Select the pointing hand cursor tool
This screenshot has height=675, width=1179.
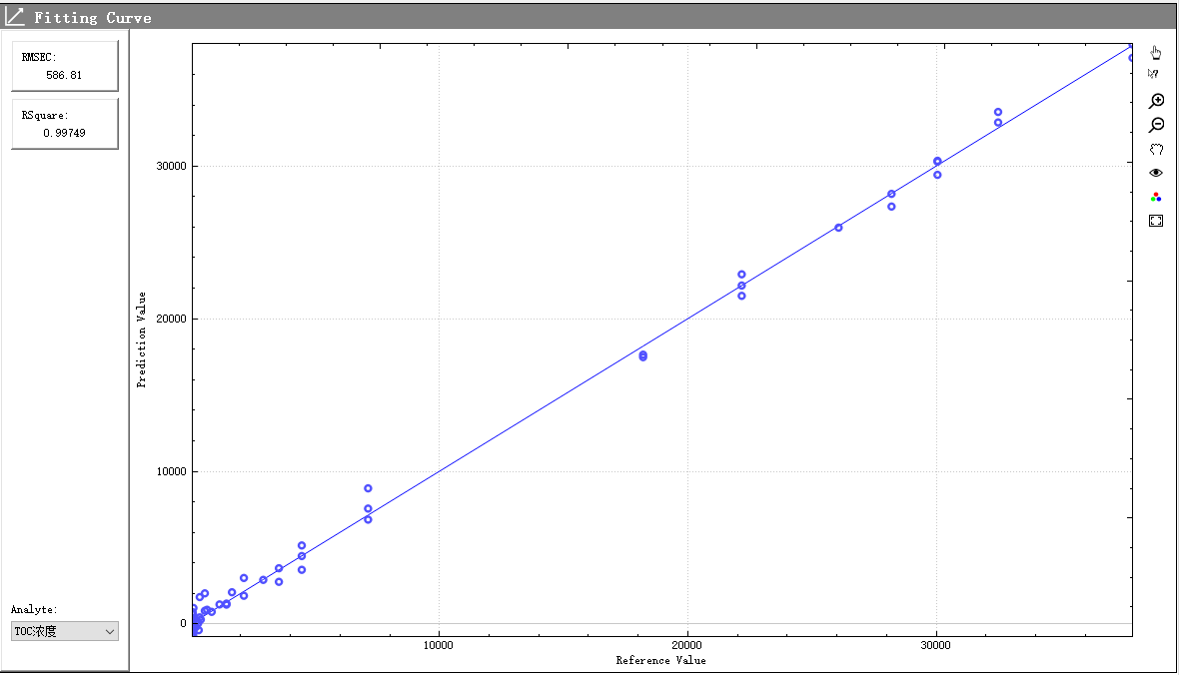(1156, 52)
